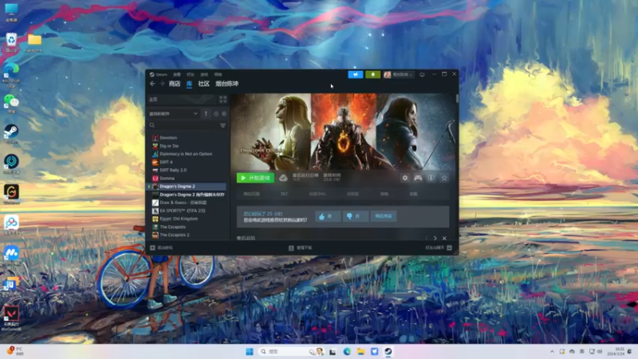This screenshot has height=359, width=638.
Task: Select Draw & Guess in the list
Action: pyautogui.click(x=183, y=203)
